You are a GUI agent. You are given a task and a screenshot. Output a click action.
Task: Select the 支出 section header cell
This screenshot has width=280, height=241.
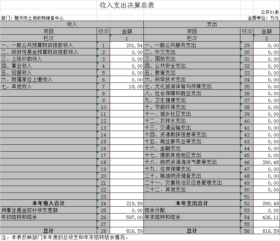click(x=212, y=24)
